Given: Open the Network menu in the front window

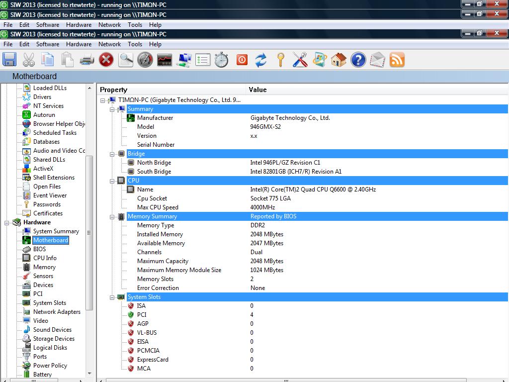Looking at the screenshot, I should (x=110, y=44).
